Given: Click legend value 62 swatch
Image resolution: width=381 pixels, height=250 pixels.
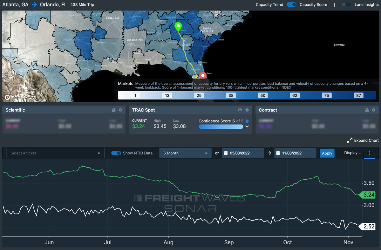Looking at the screenshot, I should click(295, 95).
